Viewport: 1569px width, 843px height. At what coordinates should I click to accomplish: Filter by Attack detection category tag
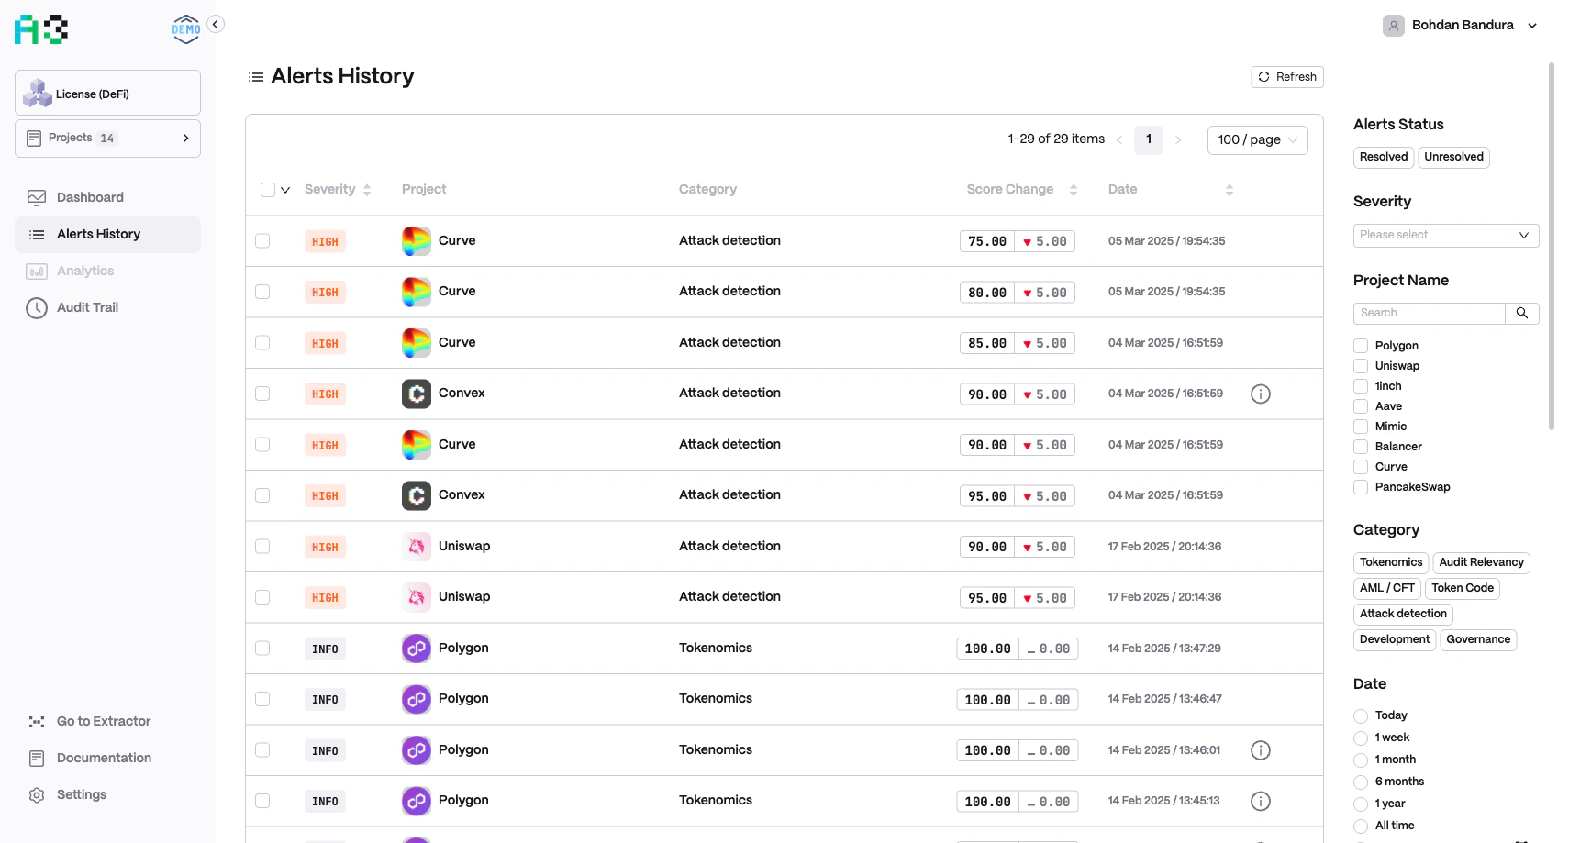coord(1403,614)
